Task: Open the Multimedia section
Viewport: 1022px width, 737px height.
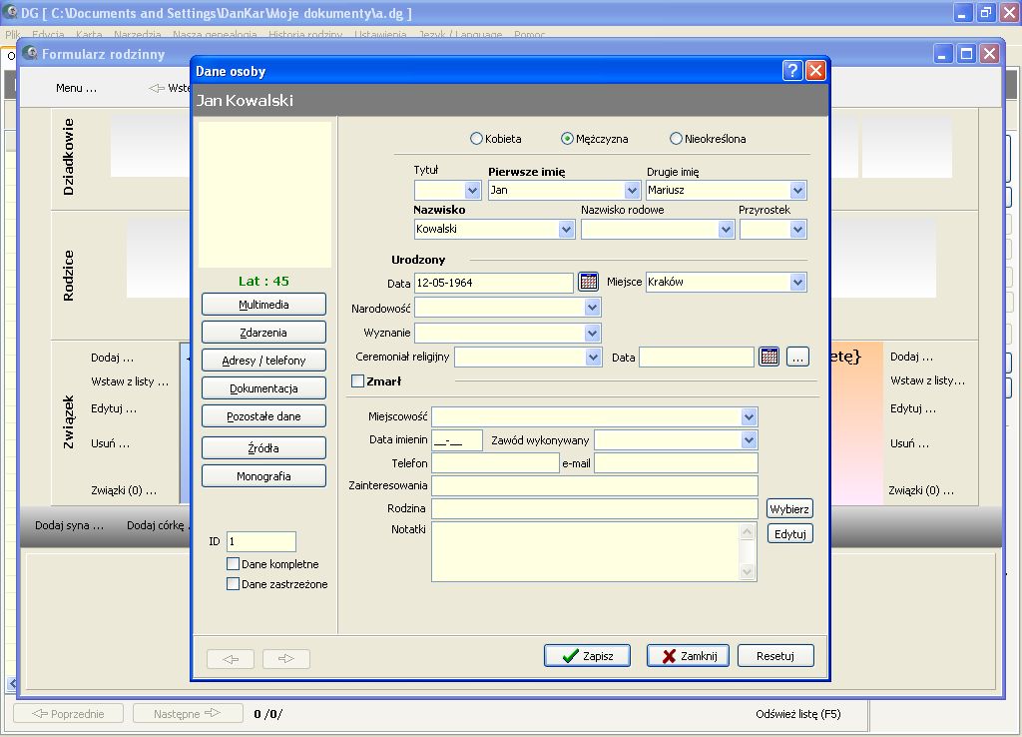Action: (x=263, y=305)
